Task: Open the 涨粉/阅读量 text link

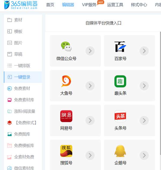Action: tap(25, 111)
